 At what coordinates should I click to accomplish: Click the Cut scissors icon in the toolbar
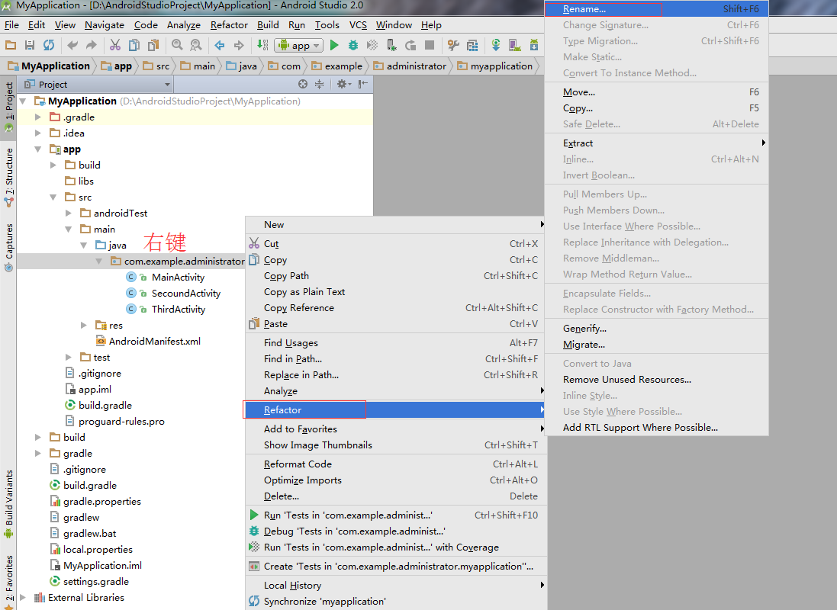tap(115, 46)
